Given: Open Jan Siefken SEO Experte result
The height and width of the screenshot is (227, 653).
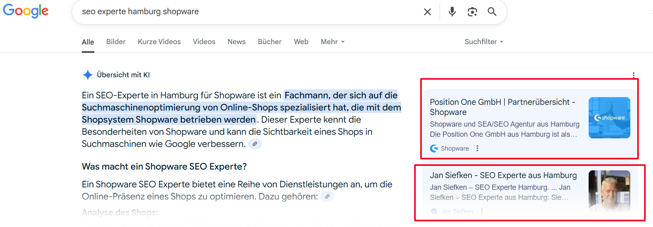Looking at the screenshot, I should point(503,175).
